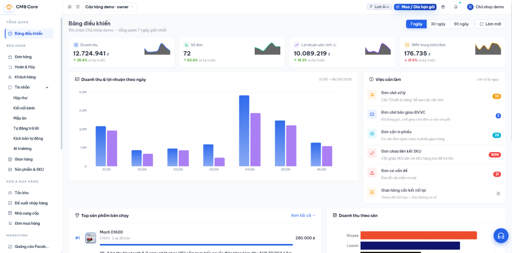The width and height of the screenshot is (512, 253).
Task: Open Kịch bản tự động submenu item
Action: (28, 138)
